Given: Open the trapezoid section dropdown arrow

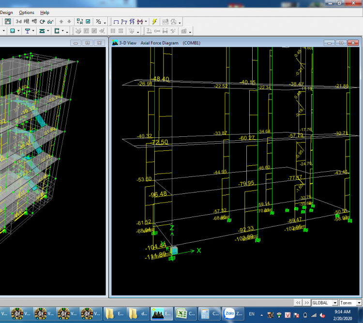Looking at the screenshot, I should tap(48, 31).
